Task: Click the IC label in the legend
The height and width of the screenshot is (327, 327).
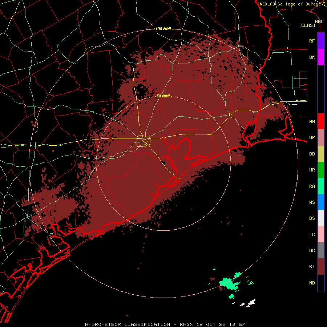Action: point(312,235)
